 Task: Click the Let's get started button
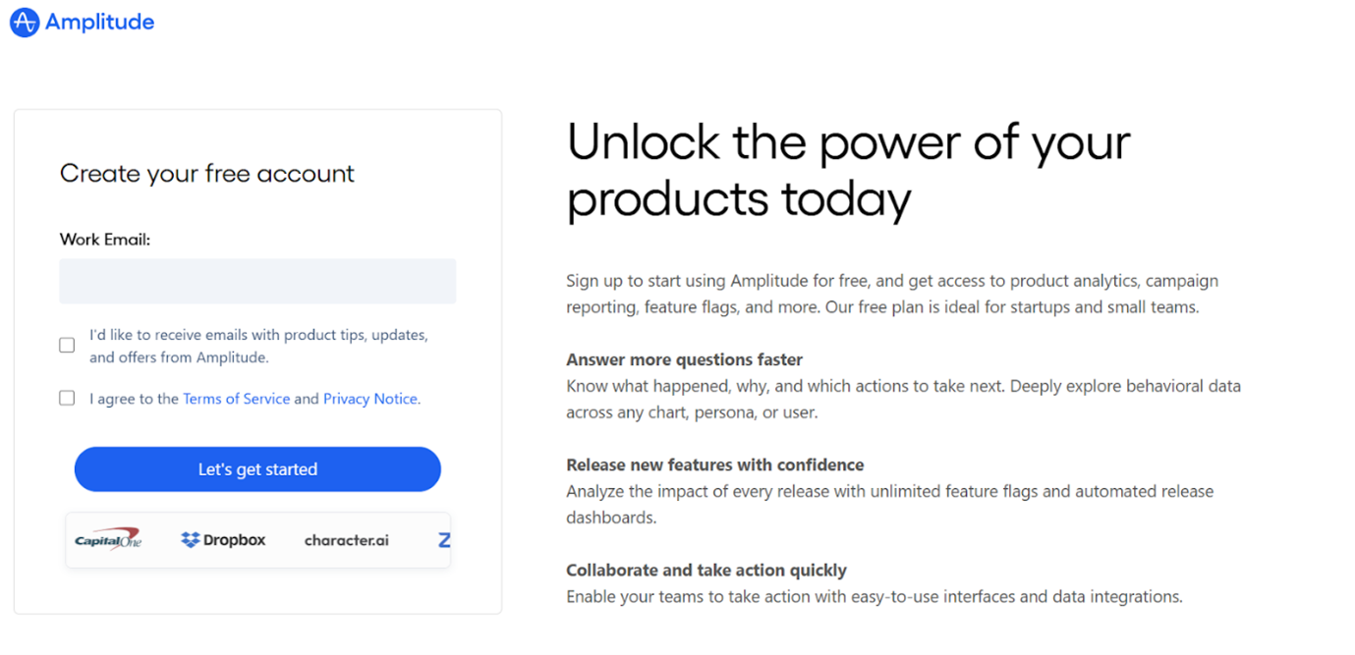257,469
